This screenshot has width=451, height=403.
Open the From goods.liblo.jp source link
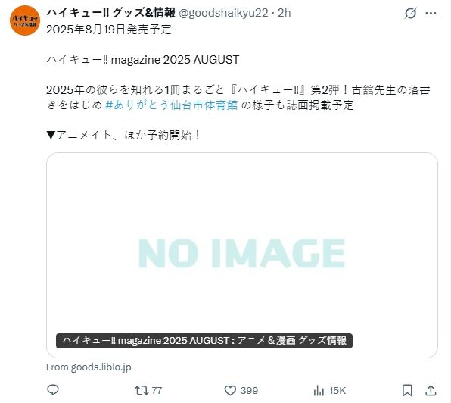tap(89, 367)
